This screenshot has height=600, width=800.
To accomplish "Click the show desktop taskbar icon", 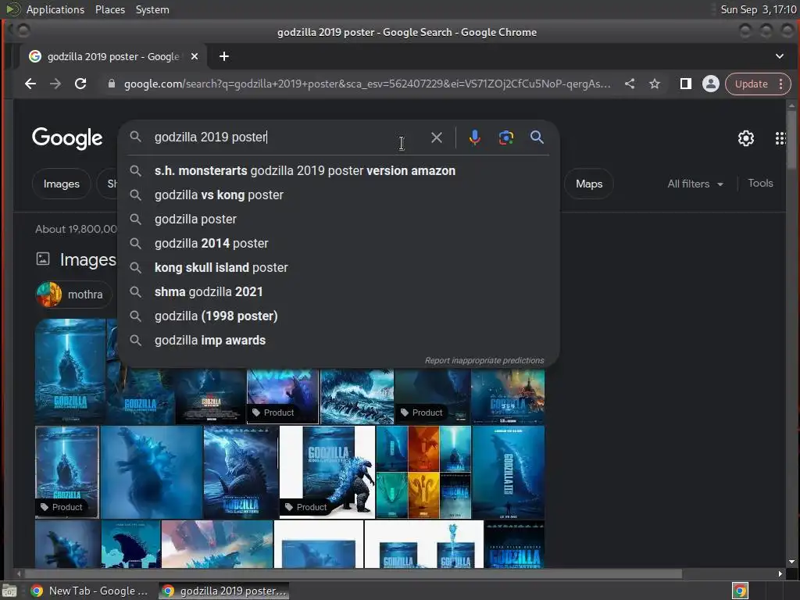I will point(9,591).
